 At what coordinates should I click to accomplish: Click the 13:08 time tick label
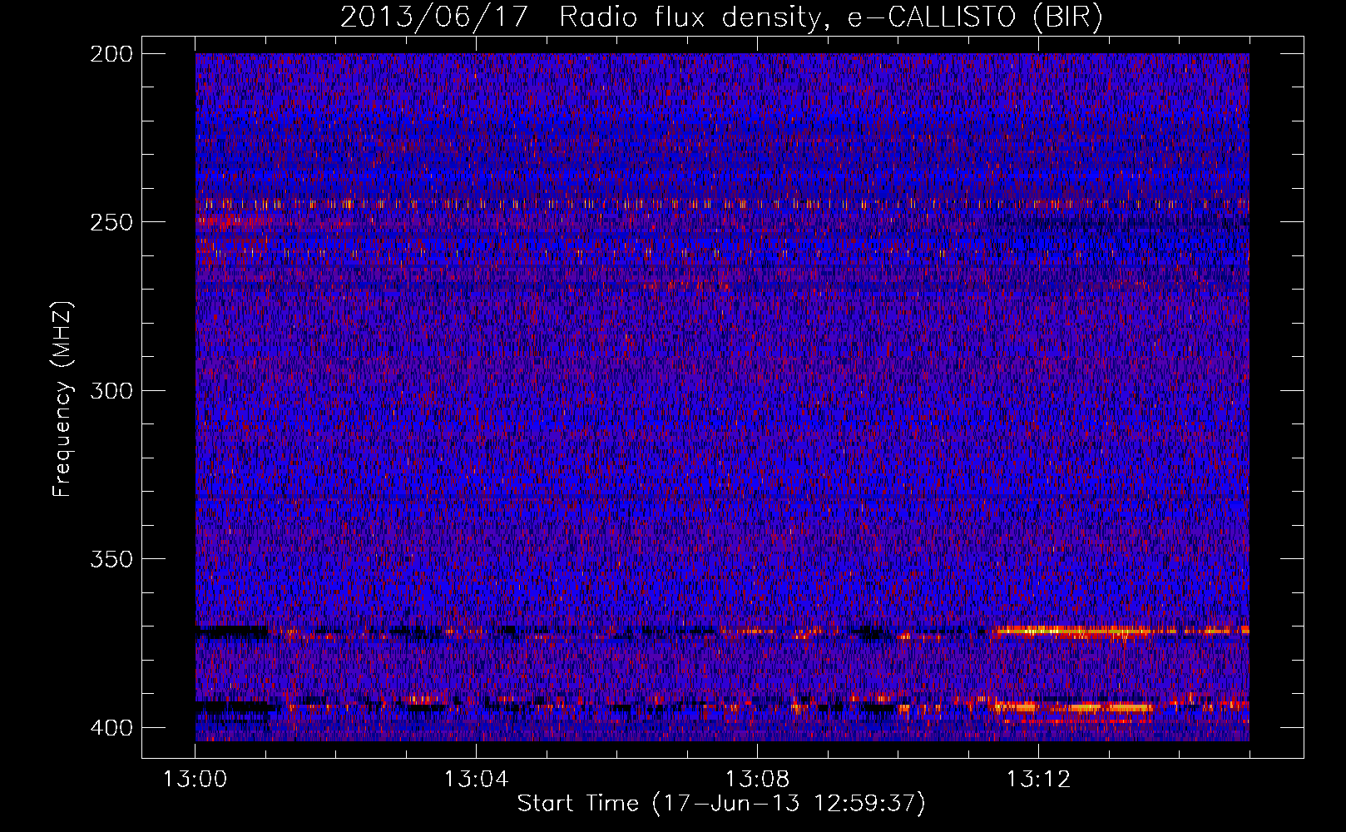click(757, 780)
